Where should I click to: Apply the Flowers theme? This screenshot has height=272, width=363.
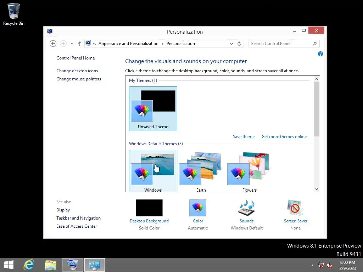click(249, 171)
